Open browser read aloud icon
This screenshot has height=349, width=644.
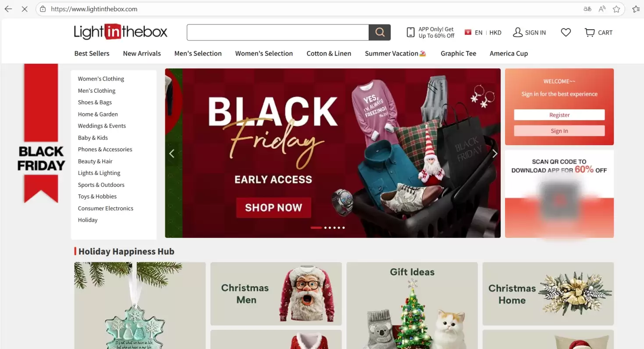(x=602, y=9)
